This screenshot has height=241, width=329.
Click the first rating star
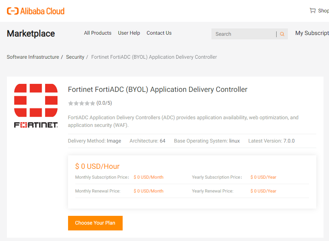[71, 103]
